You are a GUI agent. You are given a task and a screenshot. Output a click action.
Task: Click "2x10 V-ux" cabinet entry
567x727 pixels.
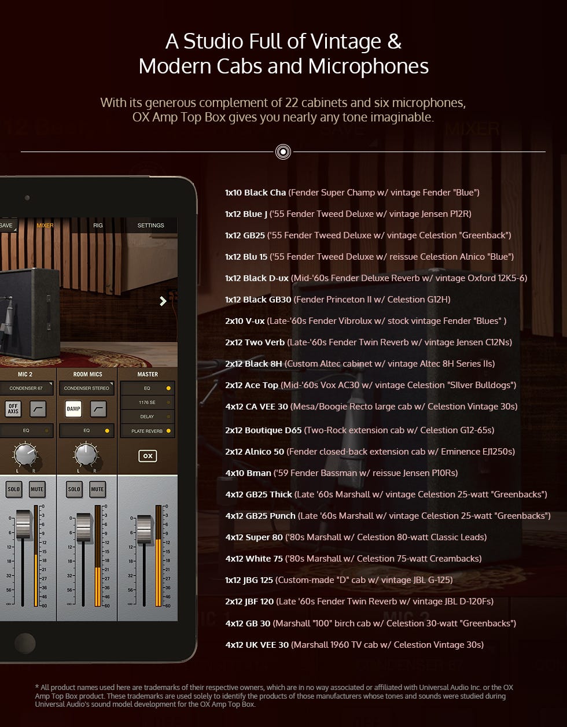(x=366, y=321)
